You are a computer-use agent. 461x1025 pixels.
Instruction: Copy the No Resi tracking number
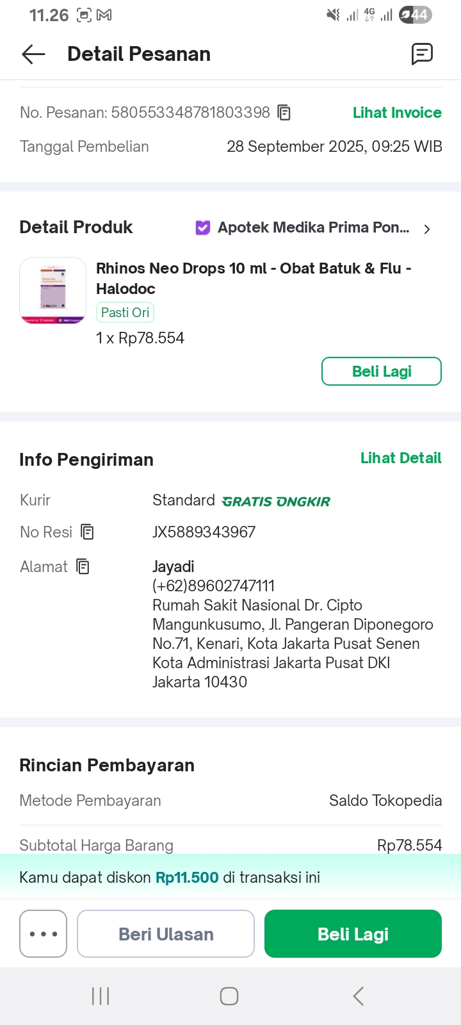point(87,532)
